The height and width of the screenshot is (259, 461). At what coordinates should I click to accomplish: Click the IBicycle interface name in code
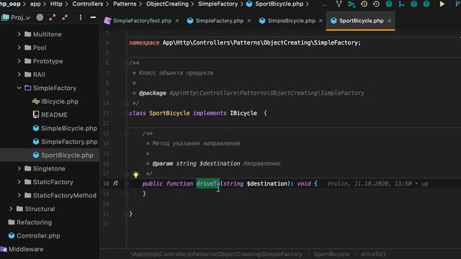click(243, 113)
